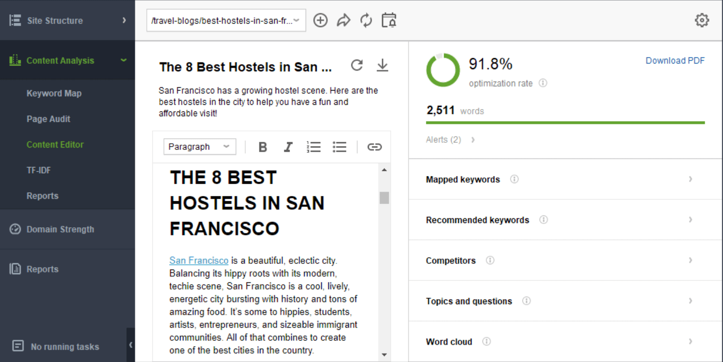This screenshot has height=362, width=723.
Task: Follow the San Francisco hyperlink in the editor
Action: (199, 260)
